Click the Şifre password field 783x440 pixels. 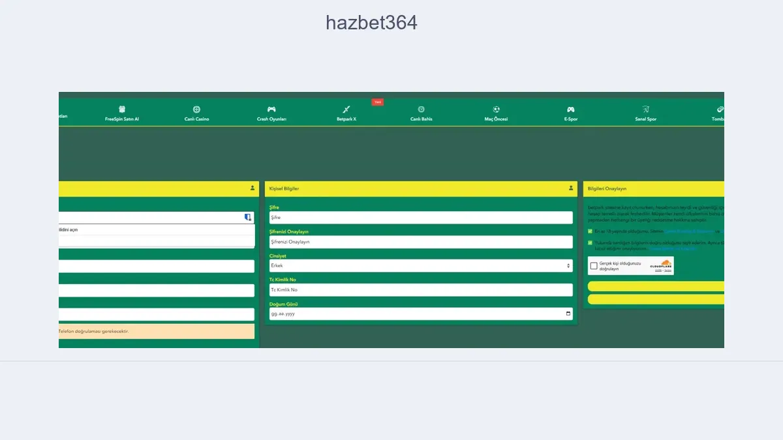[x=421, y=217]
